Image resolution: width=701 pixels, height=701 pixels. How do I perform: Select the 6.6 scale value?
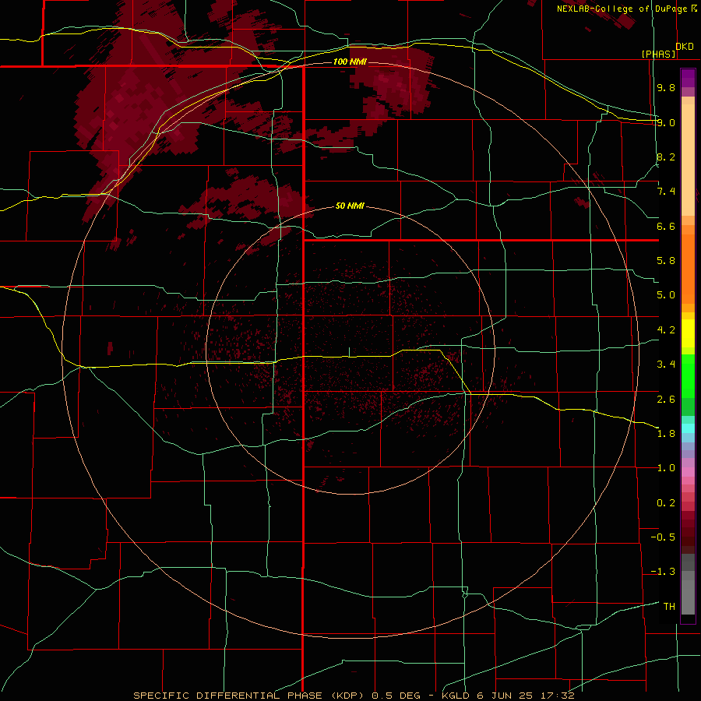click(x=666, y=226)
